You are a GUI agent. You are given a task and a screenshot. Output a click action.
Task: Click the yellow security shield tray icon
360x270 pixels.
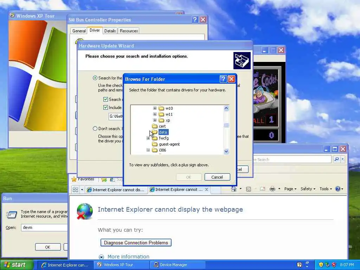point(321,265)
